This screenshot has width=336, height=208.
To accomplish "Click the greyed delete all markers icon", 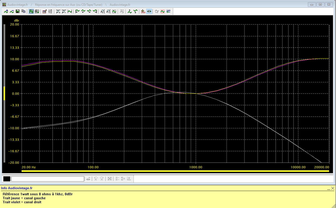I will [x=109, y=179].
